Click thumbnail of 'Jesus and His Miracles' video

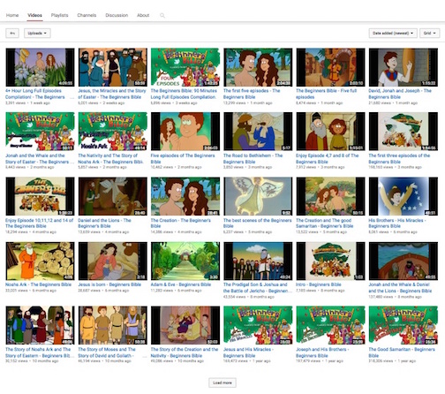(258, 325)
